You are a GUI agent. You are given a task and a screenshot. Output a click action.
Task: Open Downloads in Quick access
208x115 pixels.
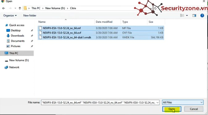click(18, 36)
